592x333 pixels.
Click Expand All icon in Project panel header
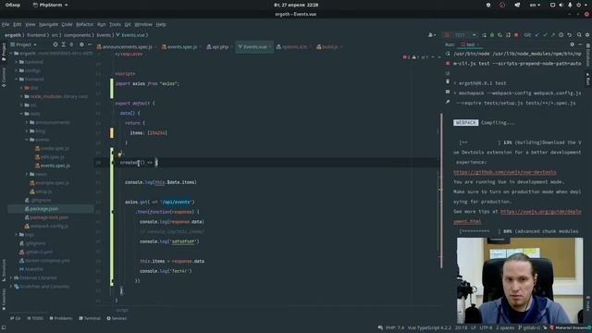[63, 44]
